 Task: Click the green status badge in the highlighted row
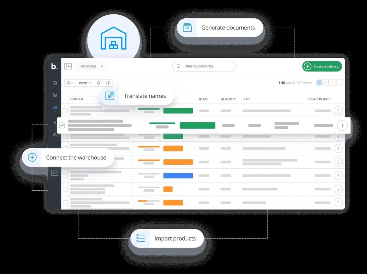pos(197,125)
